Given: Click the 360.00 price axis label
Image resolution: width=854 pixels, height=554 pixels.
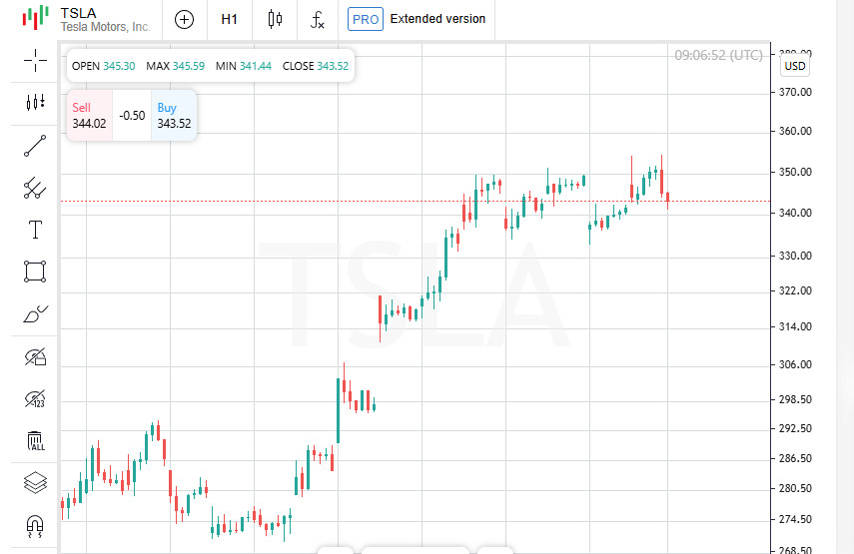Looking at the screenshot, I should (x=795, y=131).
